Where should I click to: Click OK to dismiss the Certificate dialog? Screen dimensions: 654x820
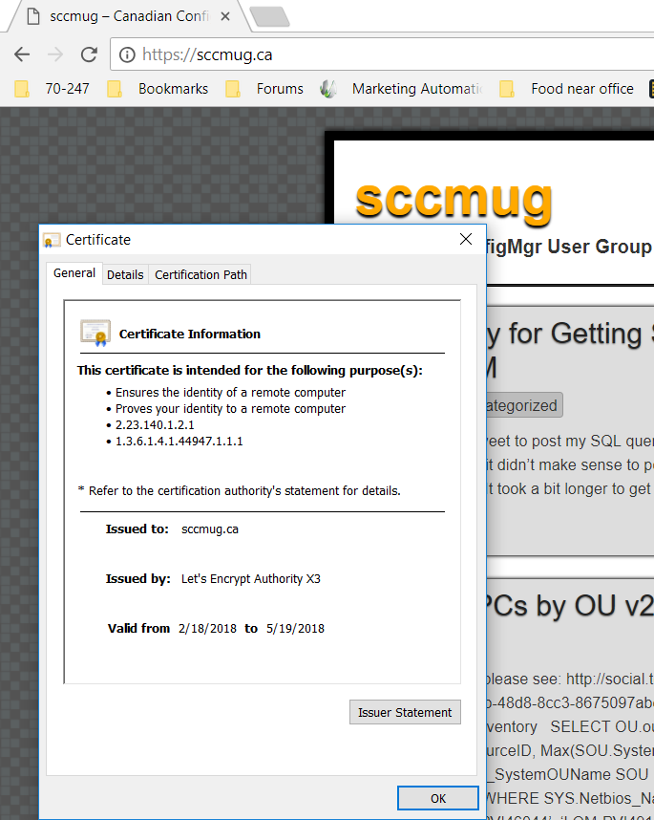(437, 799)
